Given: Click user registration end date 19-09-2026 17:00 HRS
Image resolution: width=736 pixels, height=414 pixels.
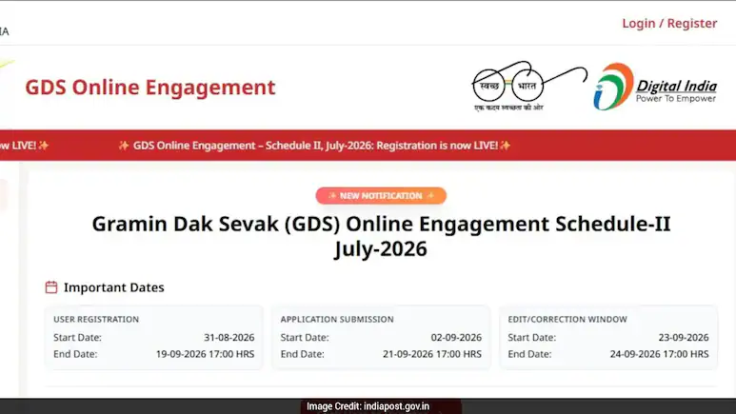Looking at the screenshot, I should (205, 354).
